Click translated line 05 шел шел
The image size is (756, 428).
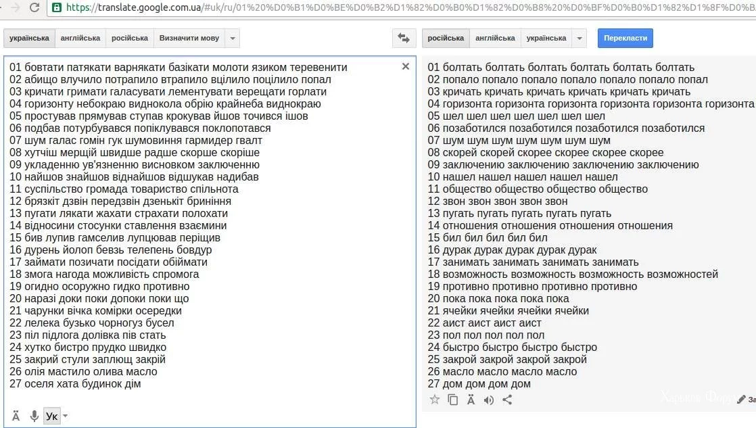[517, 116]
